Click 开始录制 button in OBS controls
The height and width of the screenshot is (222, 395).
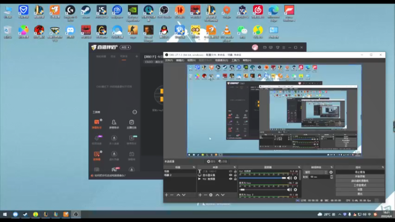[x=360, y=177]
